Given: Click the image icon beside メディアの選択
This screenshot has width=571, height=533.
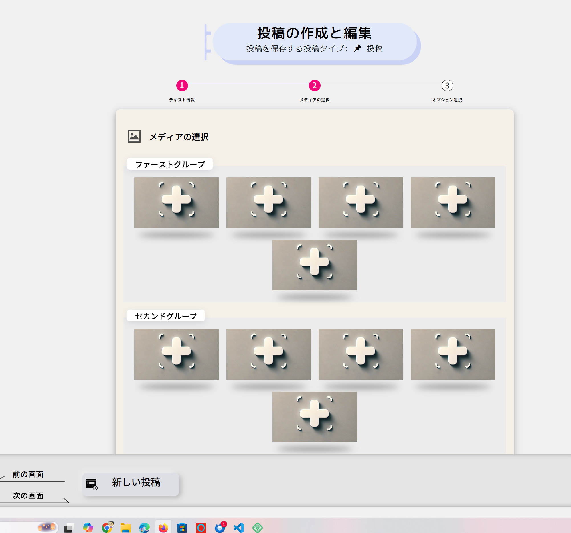Looking at the screenshot, I should (x=134, y=136).
